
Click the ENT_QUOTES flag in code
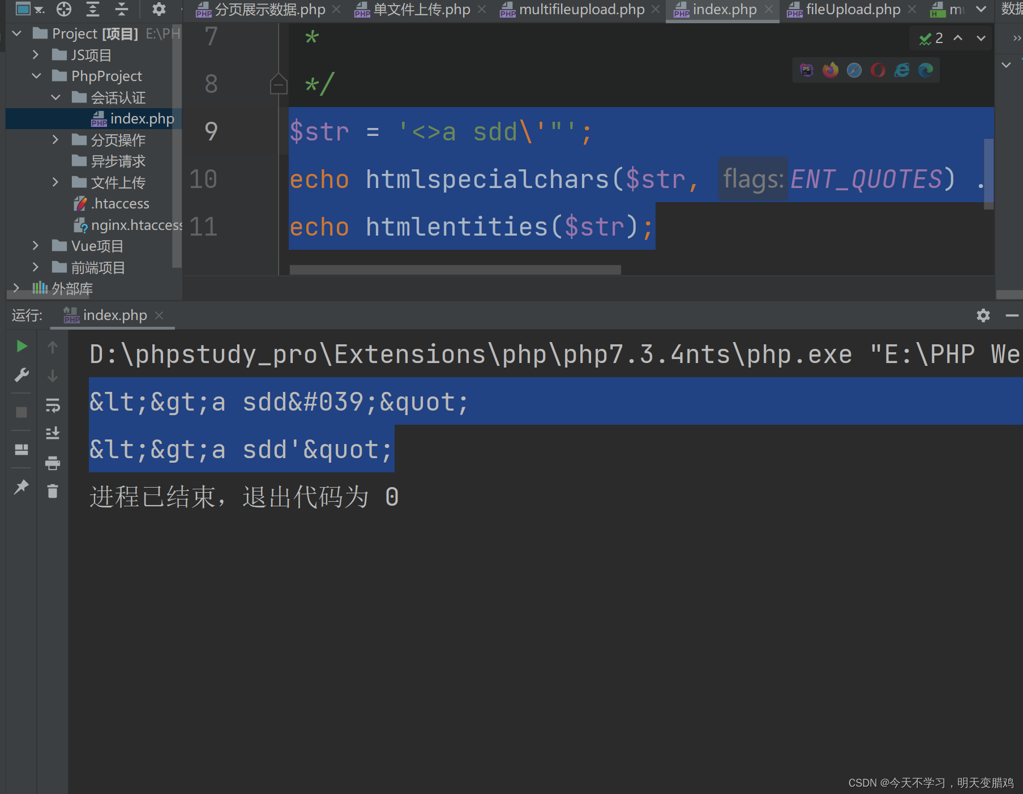[x=866, y=180]
